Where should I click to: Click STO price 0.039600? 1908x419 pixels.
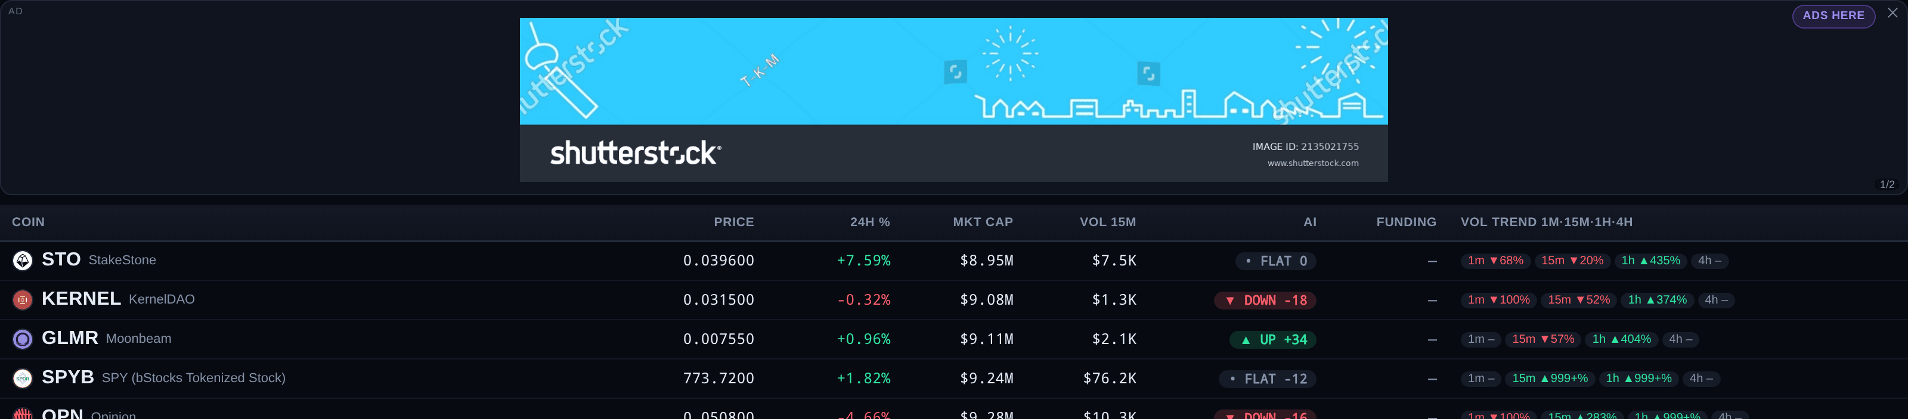pyautogui.click(x=718, y=260)
